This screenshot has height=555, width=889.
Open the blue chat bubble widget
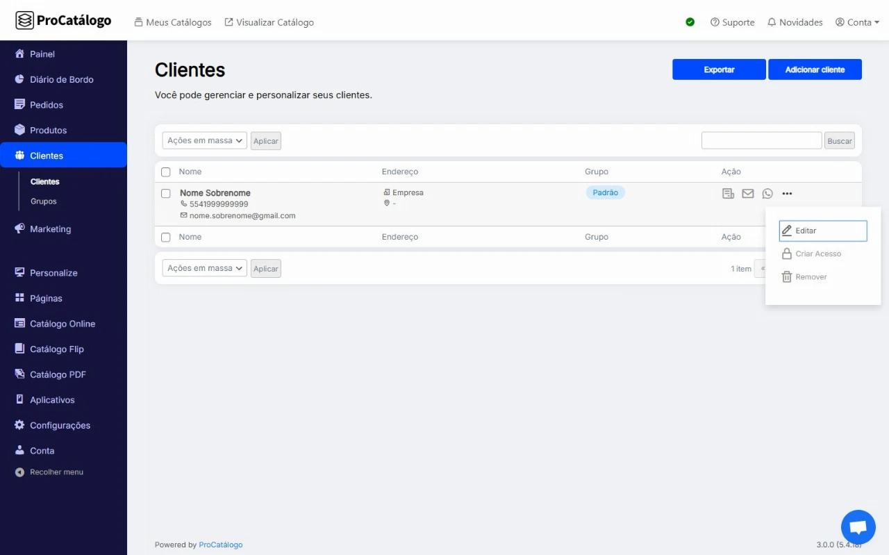point(858,527)
